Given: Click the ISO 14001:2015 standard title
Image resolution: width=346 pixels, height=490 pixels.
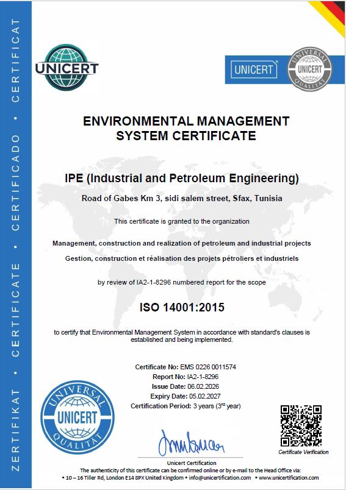Looking at the screenshot, I should [182, 308].
